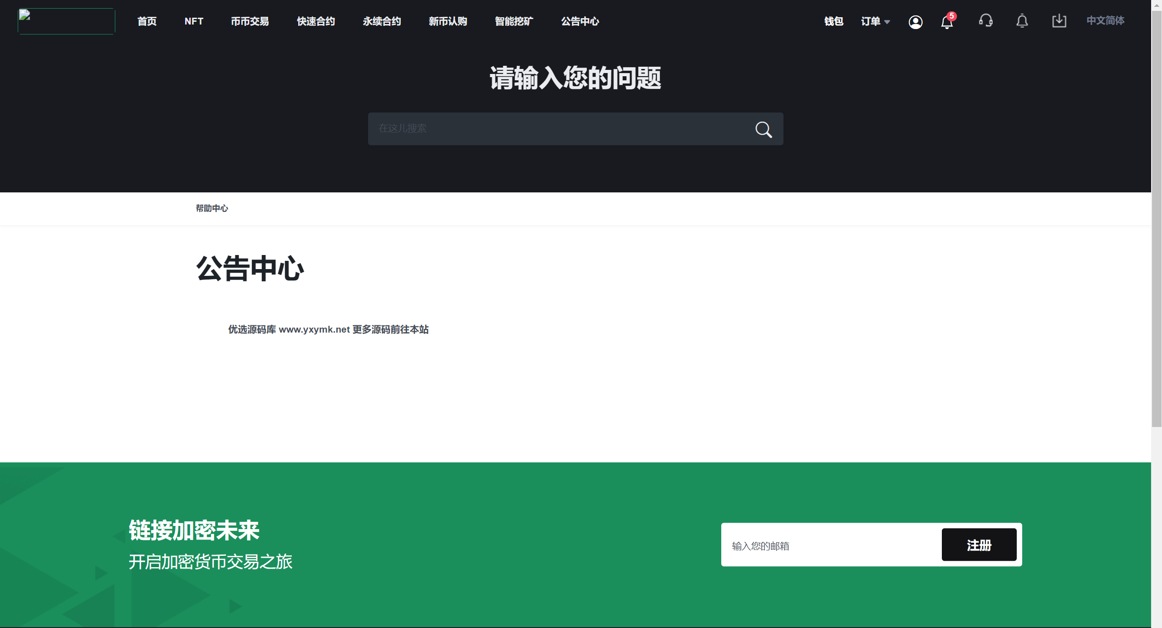
Task: Expand the 订单 orders dropdown
Action: (x=875, y=21)
